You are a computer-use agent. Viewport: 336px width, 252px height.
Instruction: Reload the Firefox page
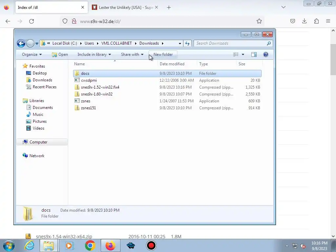[31, 21]
